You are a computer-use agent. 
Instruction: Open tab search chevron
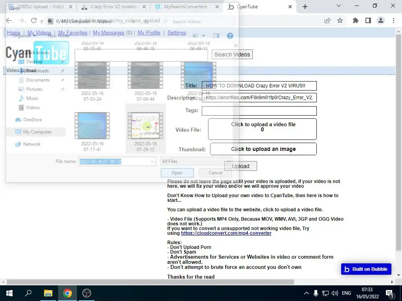[339, 5]
